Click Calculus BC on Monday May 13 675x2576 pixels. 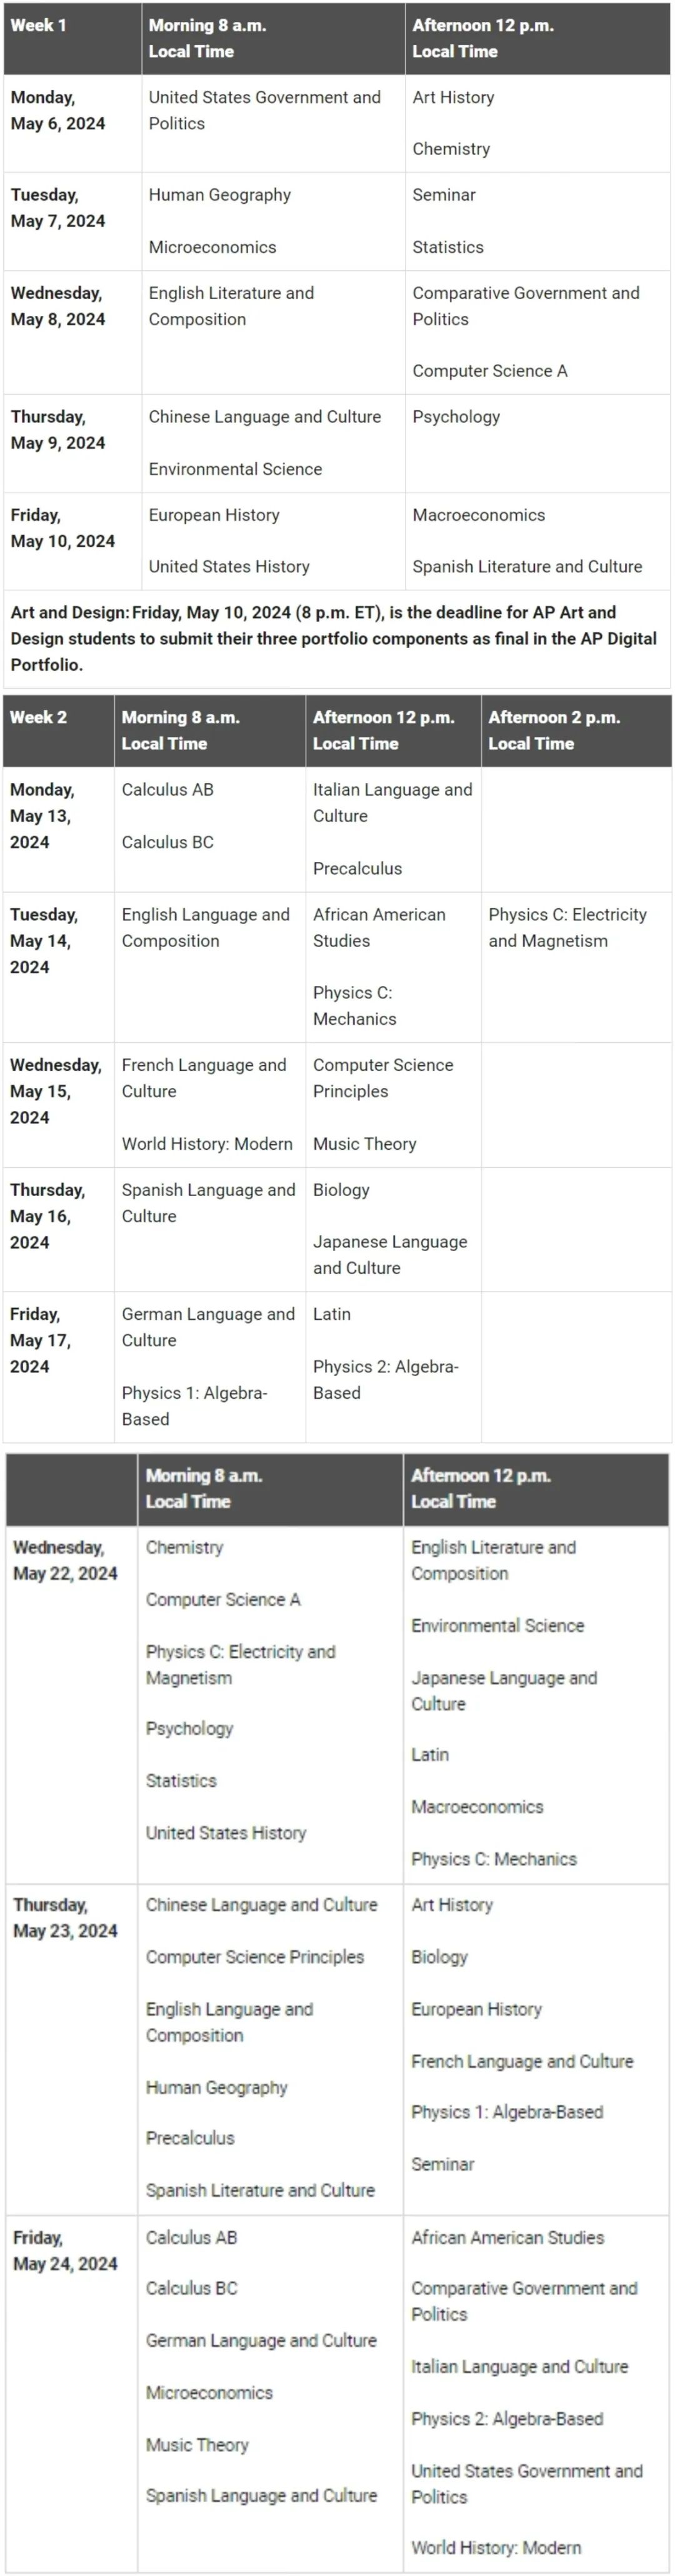pos(167,842)
